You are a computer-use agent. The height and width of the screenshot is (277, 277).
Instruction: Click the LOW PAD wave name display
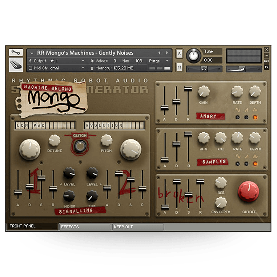(45, 126)
